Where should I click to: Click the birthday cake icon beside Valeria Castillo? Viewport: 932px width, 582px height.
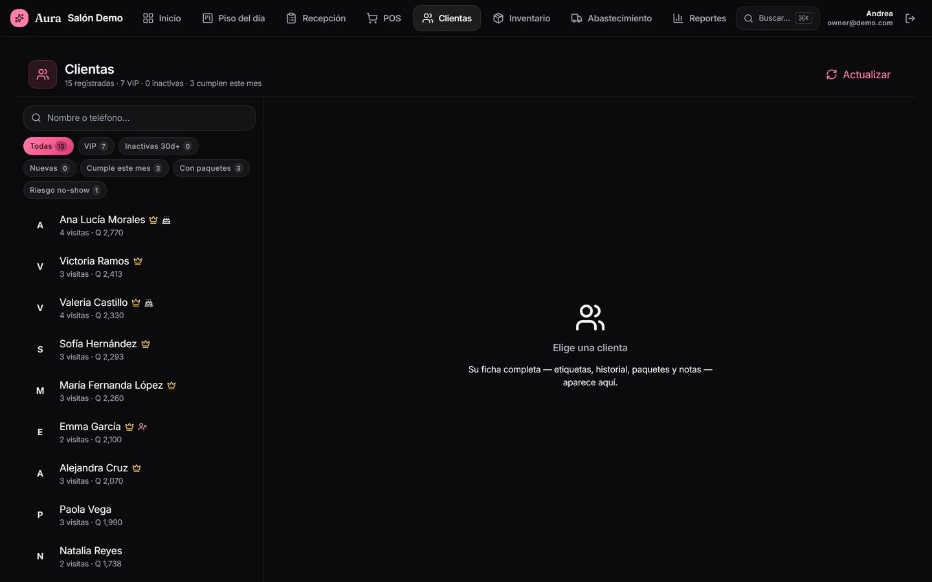pos(149,303)
